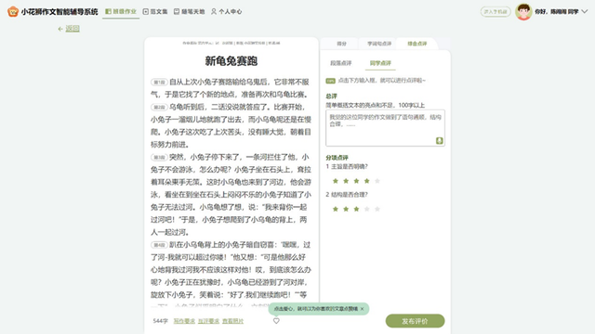
Task: Select the 同学点评 sub-tab
Action: coord(380,63)
